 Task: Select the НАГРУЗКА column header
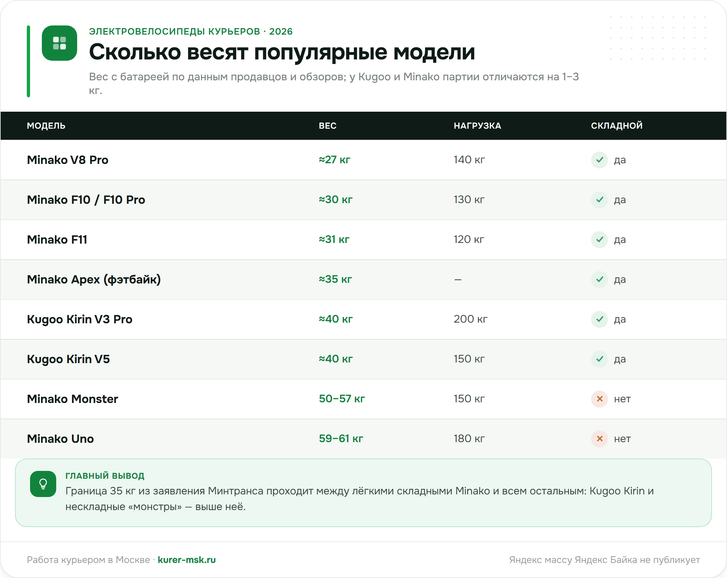[x=478, y=126]
